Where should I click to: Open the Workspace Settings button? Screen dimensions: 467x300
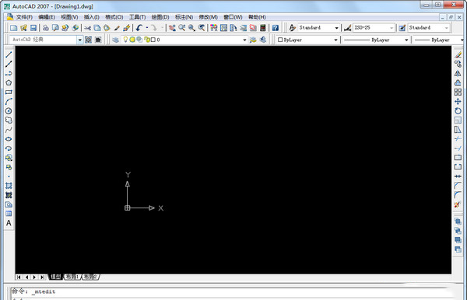pos(88,40)
